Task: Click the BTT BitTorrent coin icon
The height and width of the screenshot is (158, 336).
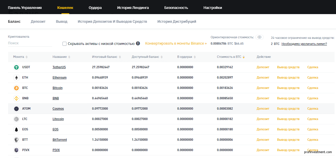Action: (x=16, y=140)
